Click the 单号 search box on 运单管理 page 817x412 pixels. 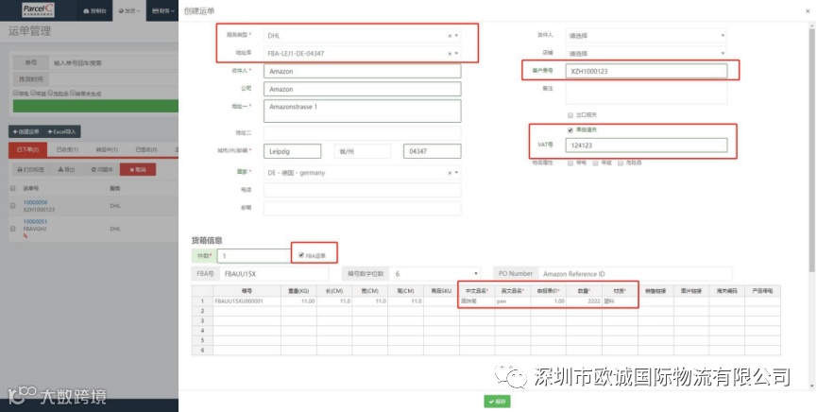click(114, 62)
